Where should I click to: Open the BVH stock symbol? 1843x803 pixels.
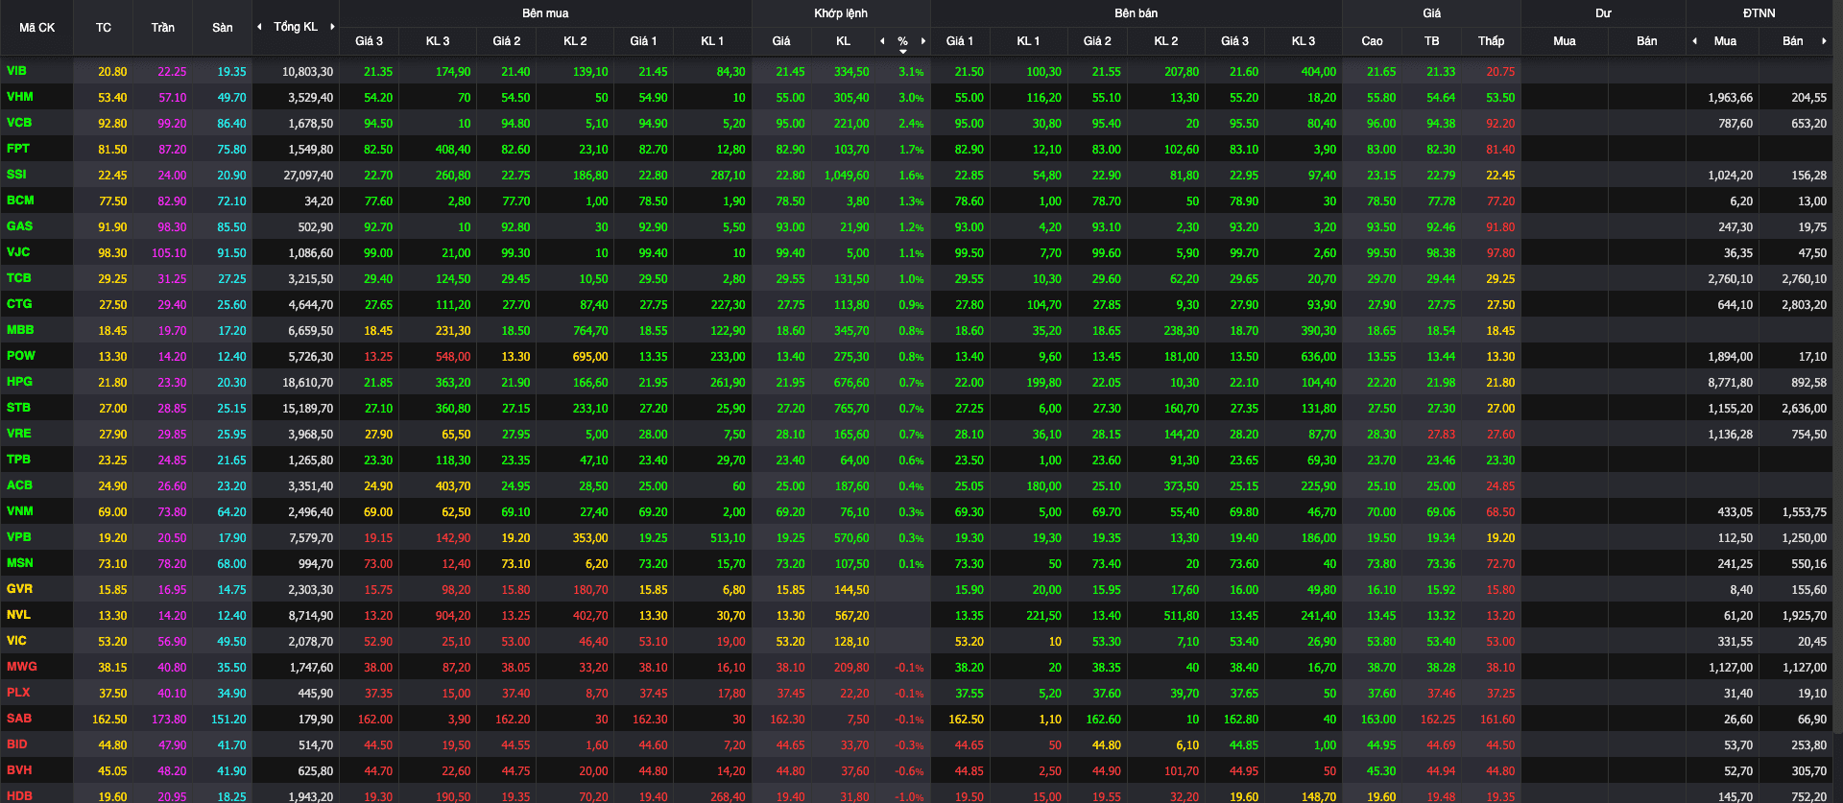tap(19, 770)
